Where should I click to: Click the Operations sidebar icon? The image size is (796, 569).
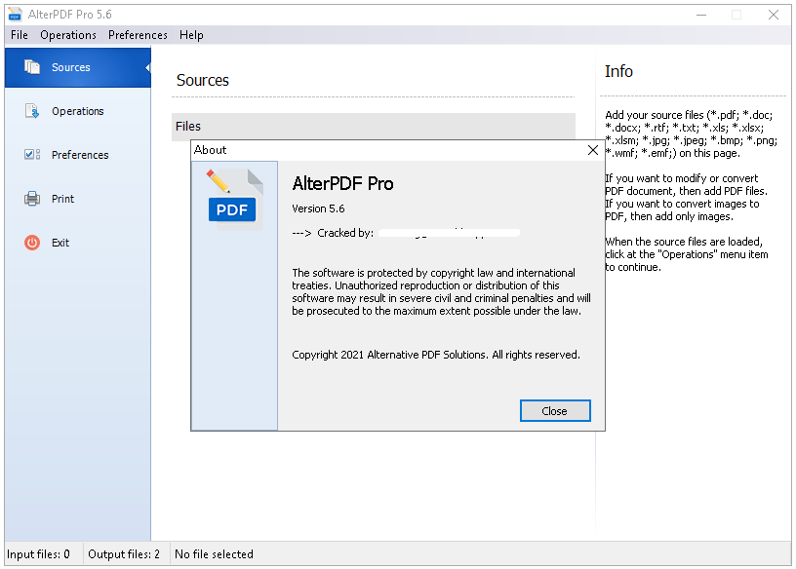click(x=32, y=110)
